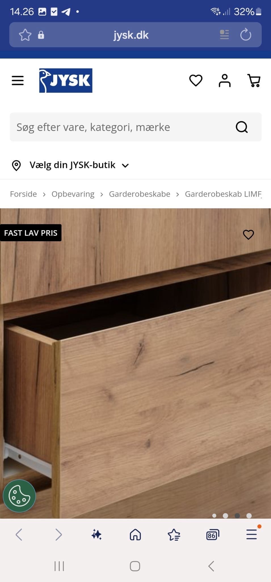Open the wishlist heart in header

tap(196, 80)
